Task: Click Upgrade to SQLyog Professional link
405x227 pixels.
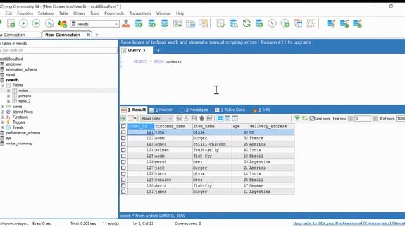Action: [349, 223]
